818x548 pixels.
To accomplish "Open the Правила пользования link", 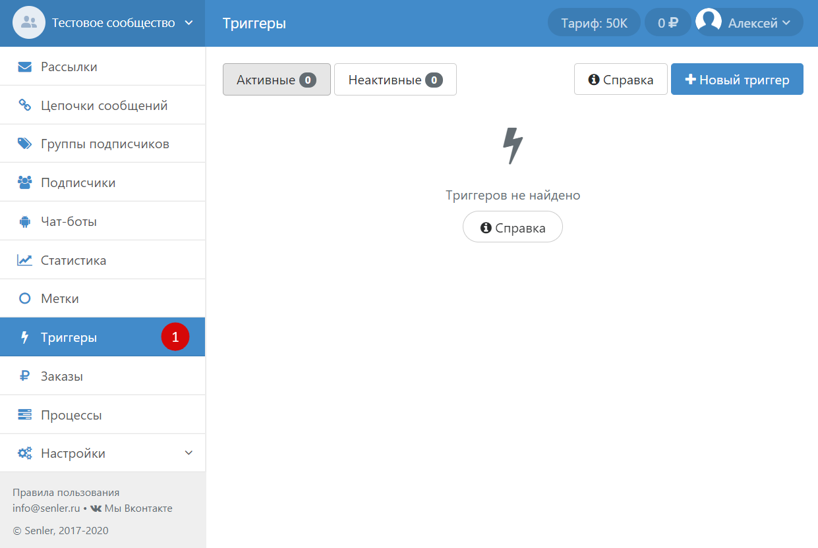I will (x=66, y=492).
